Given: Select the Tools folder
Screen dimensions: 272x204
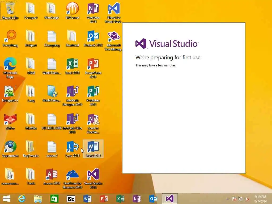Looking at the screenshot, I should pyautogui.click(x=31, y=176).
